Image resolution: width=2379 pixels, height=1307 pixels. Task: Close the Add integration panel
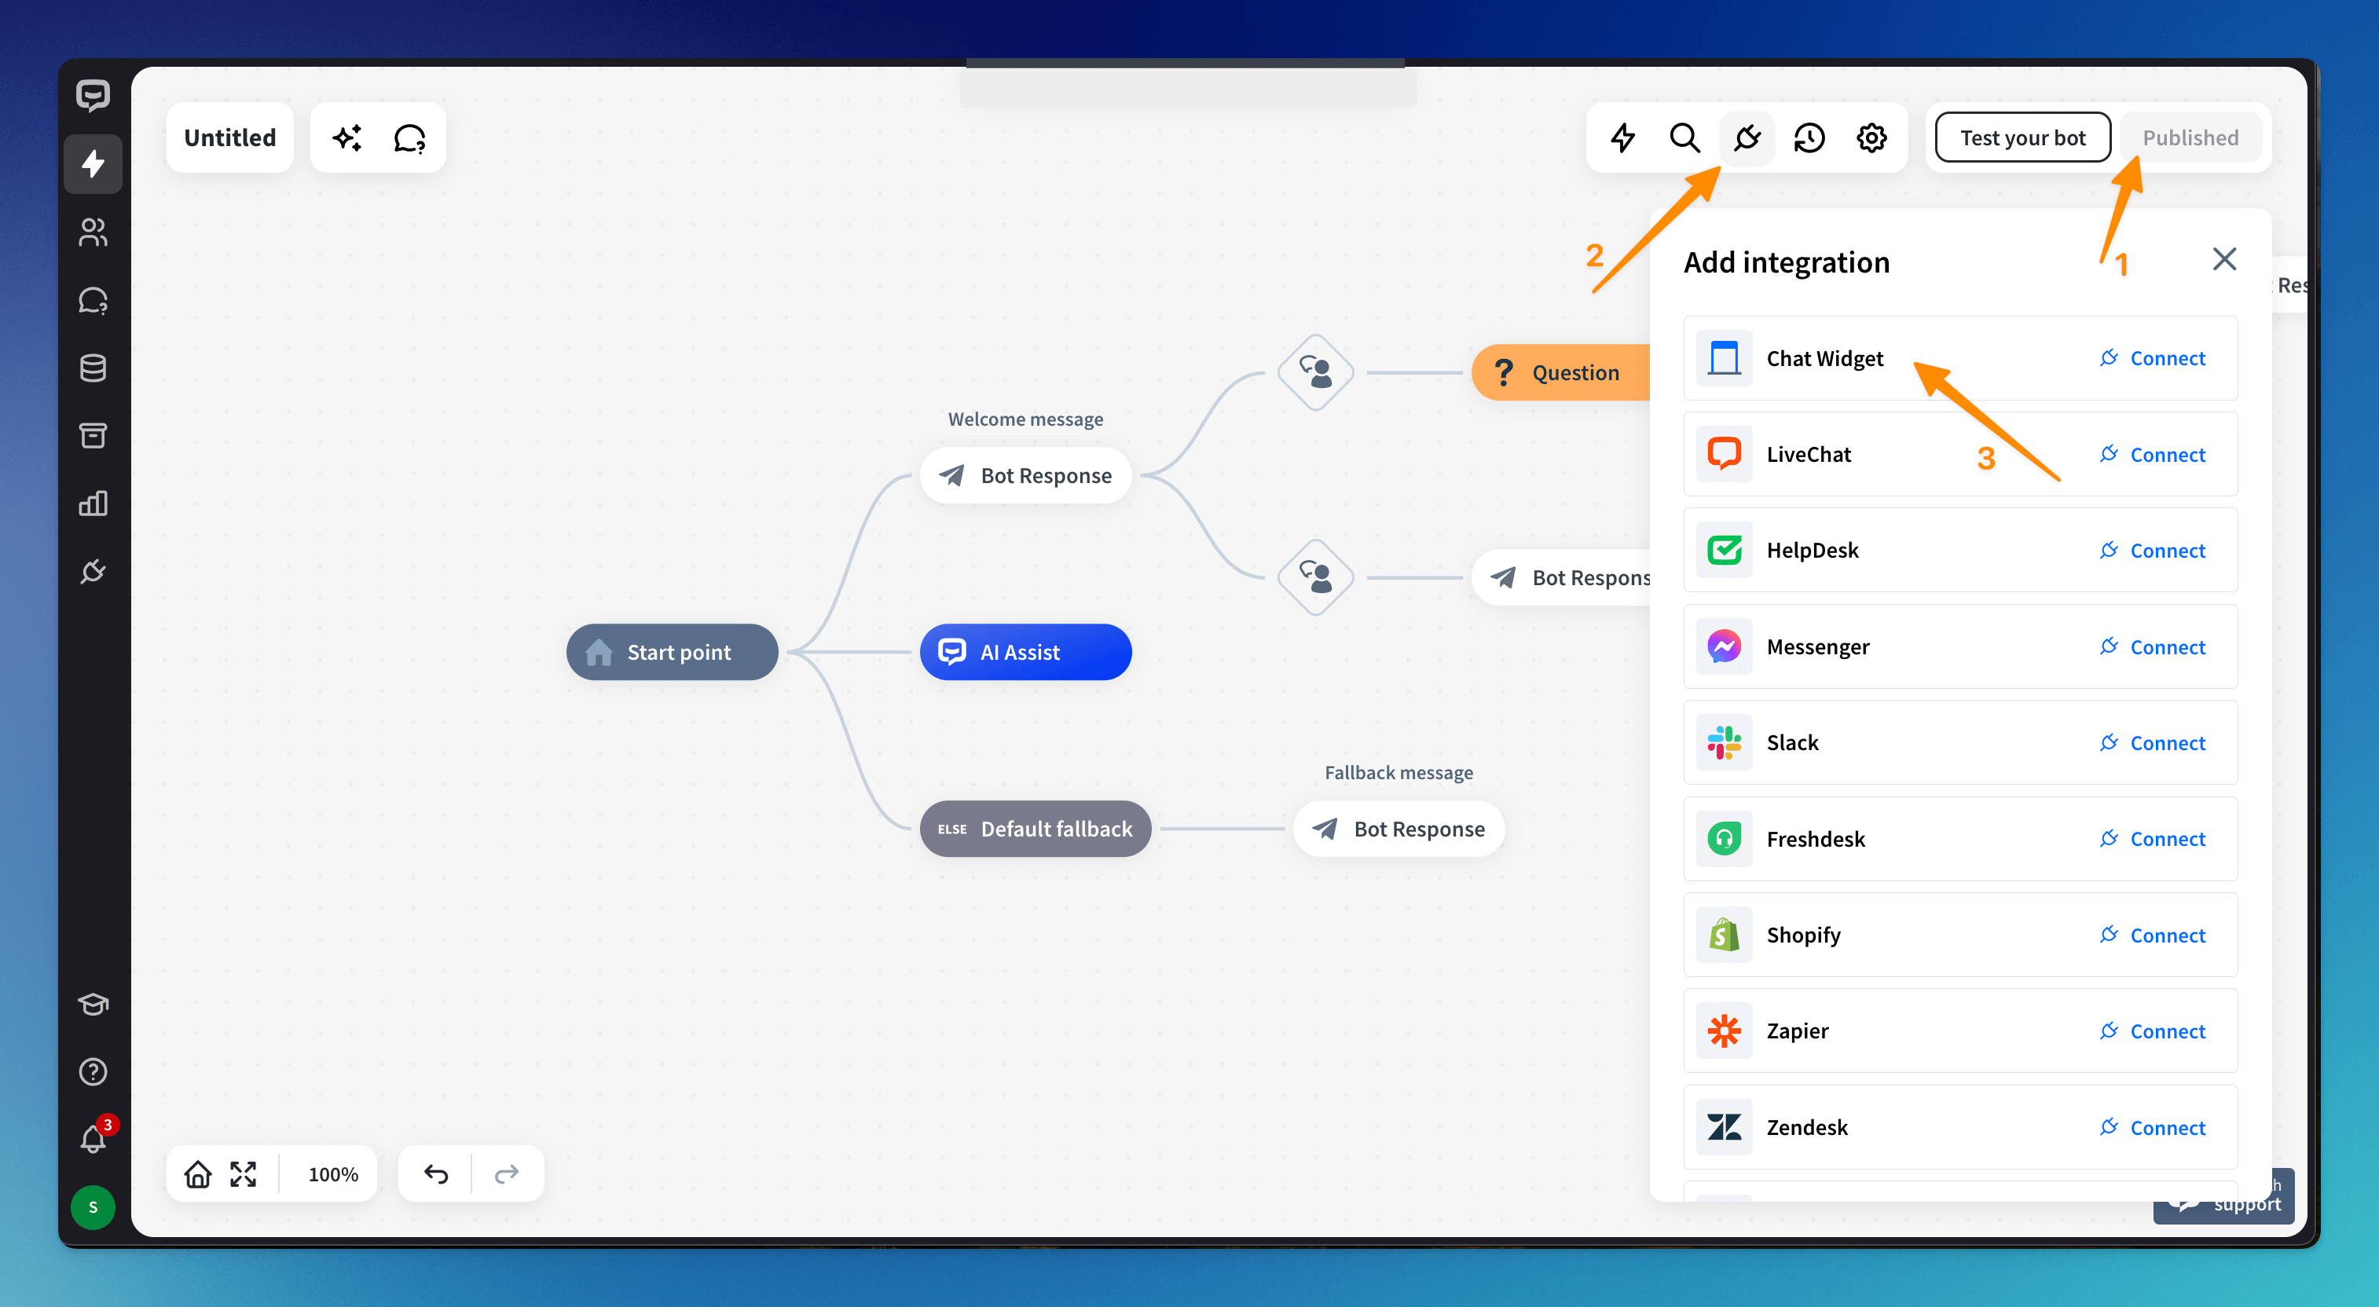coord(2224,259)
